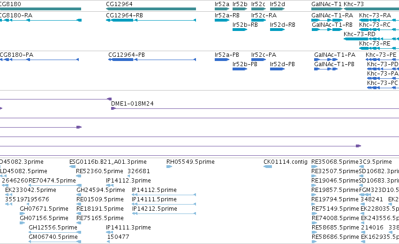The height and width of the screenshot is (244, 399).
Task: Select EST RE70474.5prime
Action: 52,181
